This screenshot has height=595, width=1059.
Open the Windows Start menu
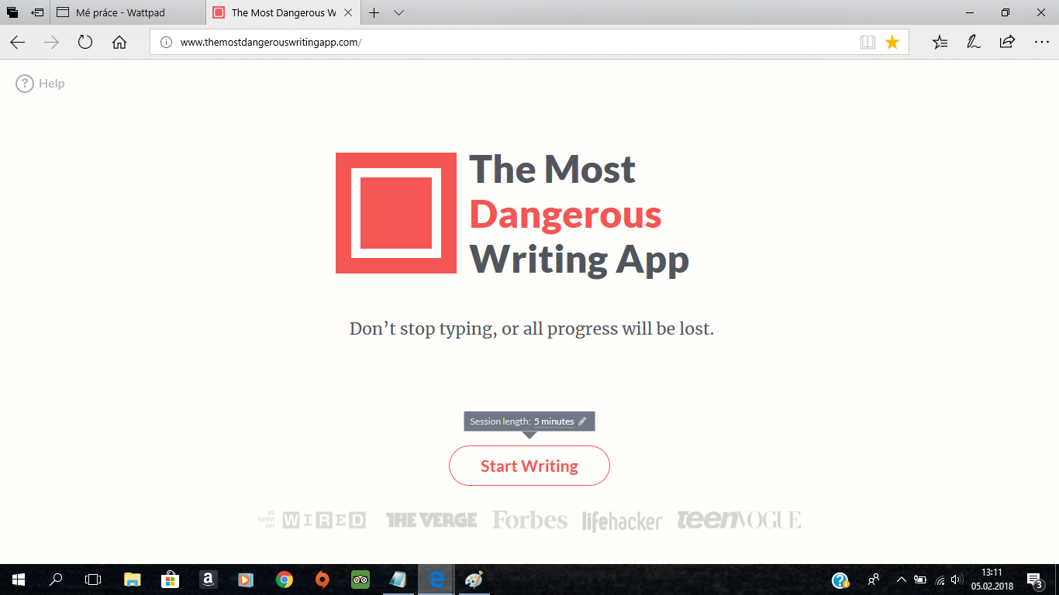19,580
